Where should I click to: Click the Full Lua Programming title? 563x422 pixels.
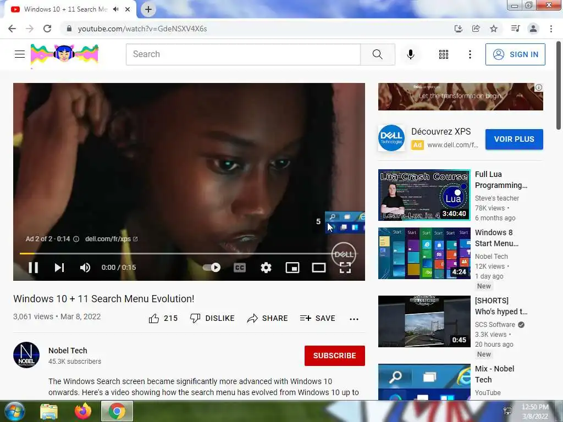pos(501,180)
